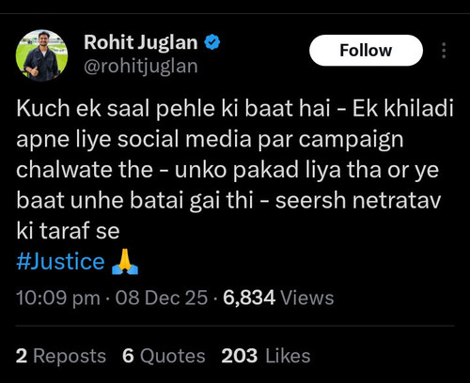
Task: Open the 10:09 pm timestamp link
Action: coord(58,298)
